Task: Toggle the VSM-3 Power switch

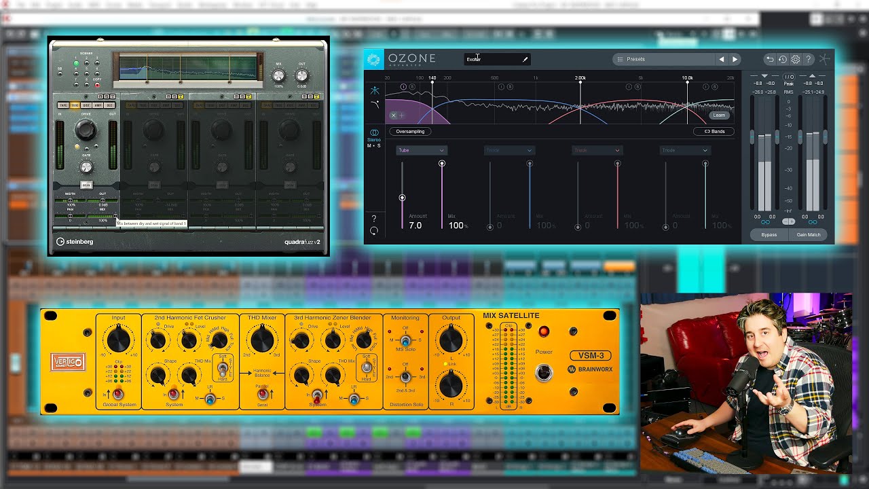Action: tap(543, 372)
